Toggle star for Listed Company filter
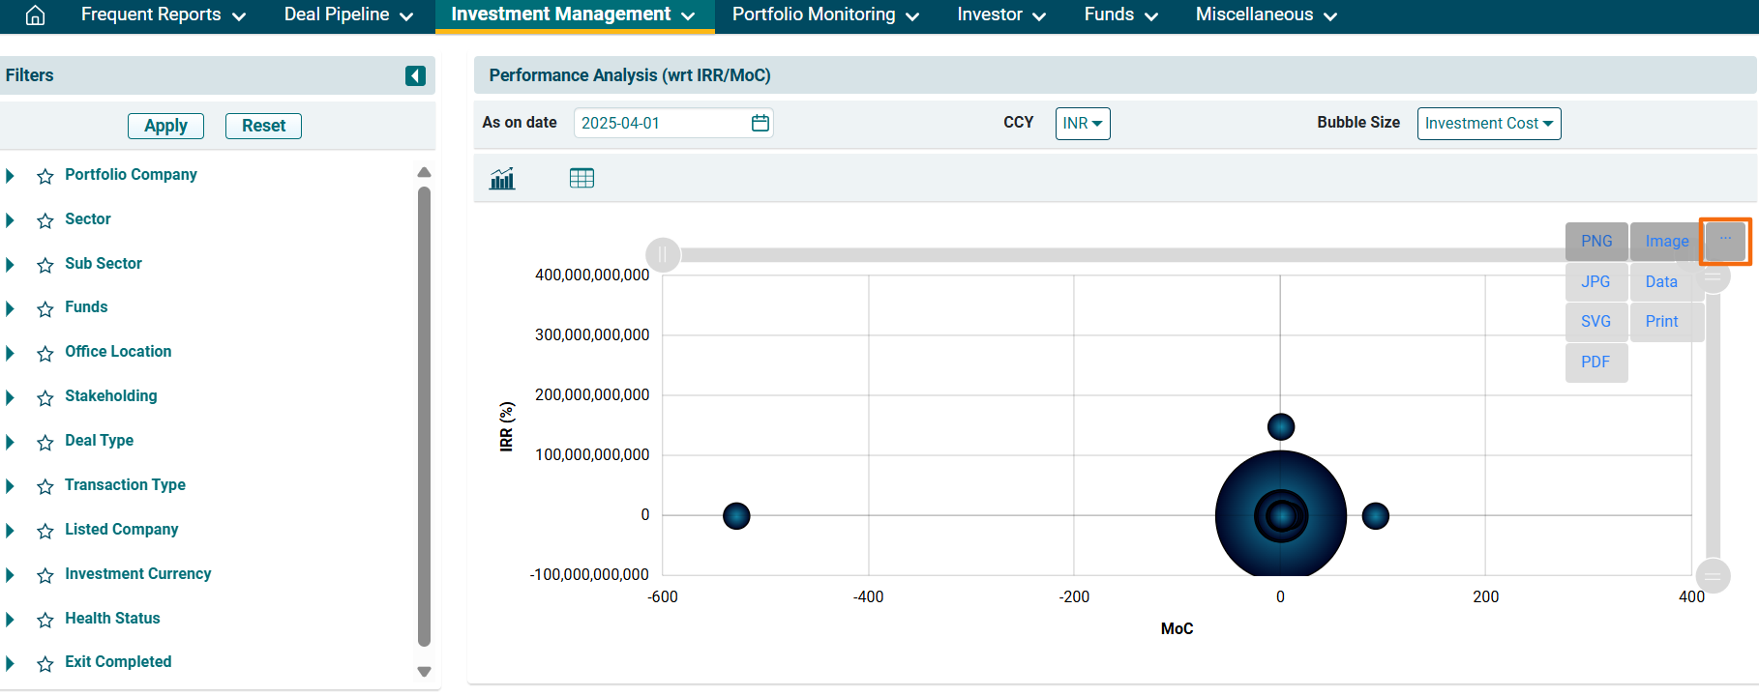1759x696 pixels. (45, 531)
